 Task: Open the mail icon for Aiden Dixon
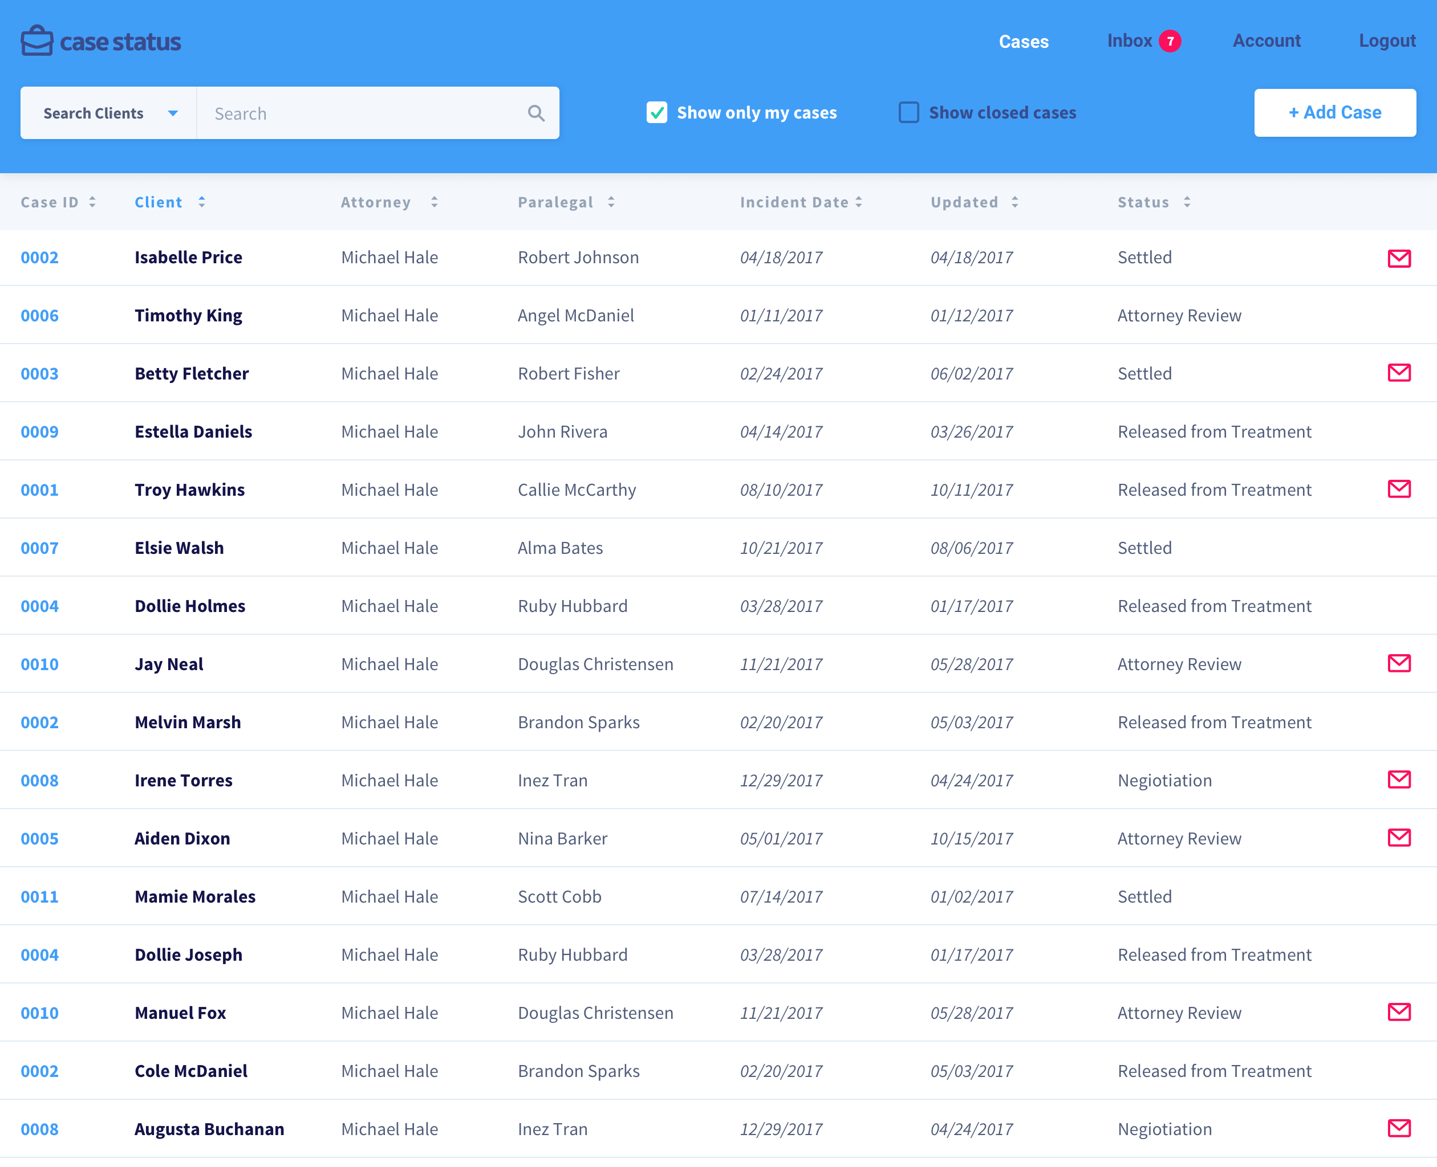(1399, 837)
